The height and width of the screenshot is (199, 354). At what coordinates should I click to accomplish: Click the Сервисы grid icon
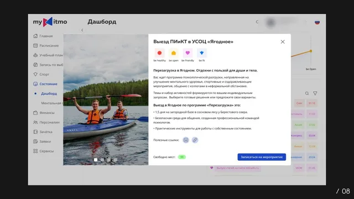tap(35, 151)
